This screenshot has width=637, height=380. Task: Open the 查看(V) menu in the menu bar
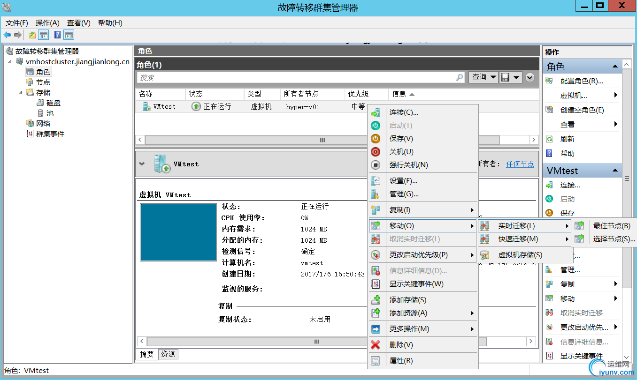(79, 23)
